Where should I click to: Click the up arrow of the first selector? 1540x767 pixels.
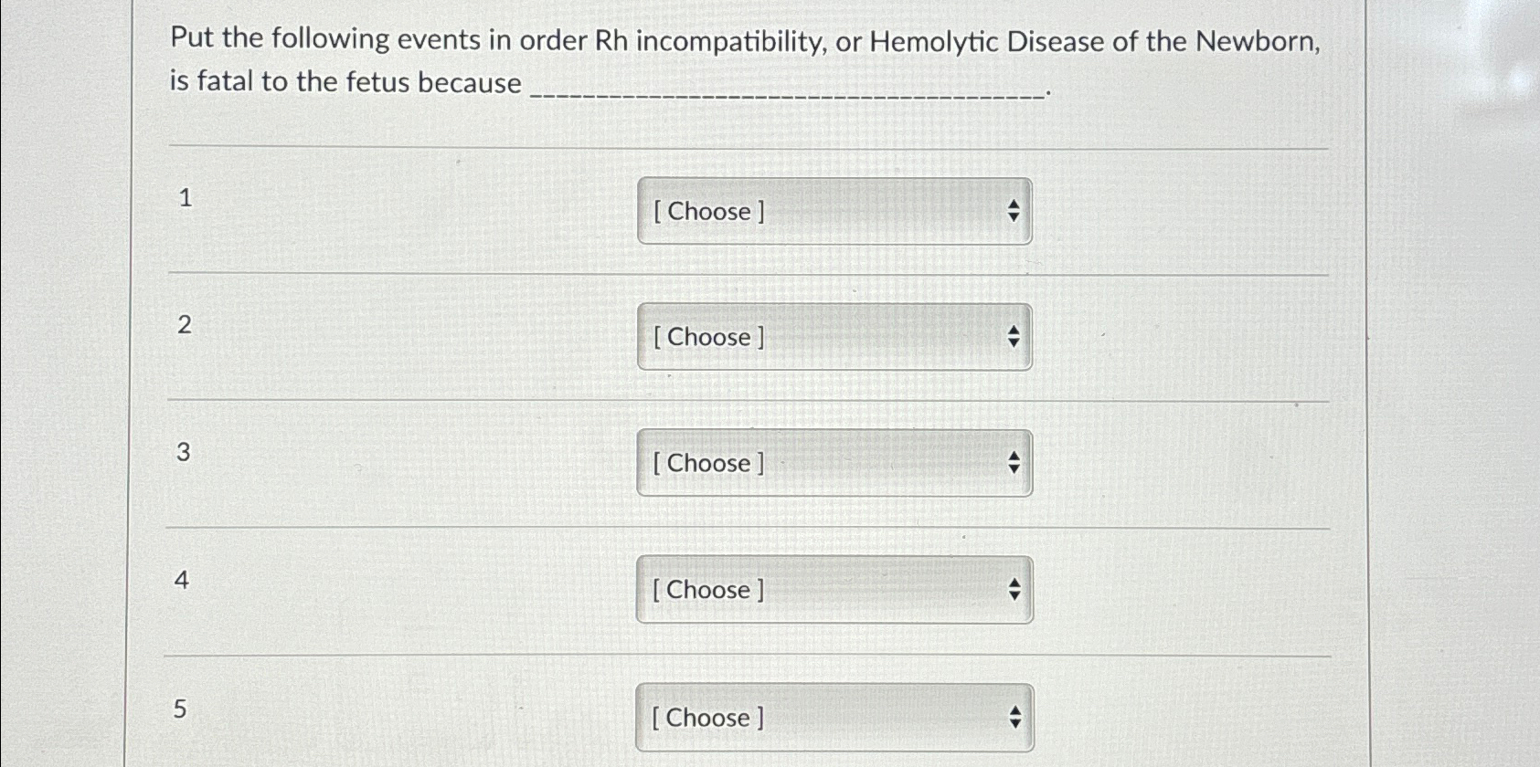[x=1015, y=205]
